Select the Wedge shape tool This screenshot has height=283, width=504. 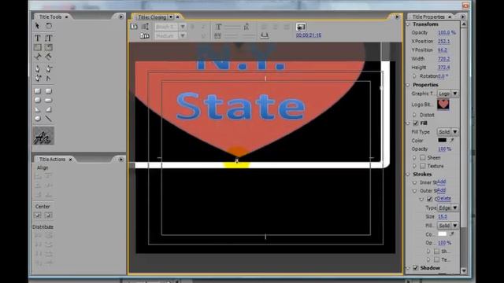[x=37, y=109]
